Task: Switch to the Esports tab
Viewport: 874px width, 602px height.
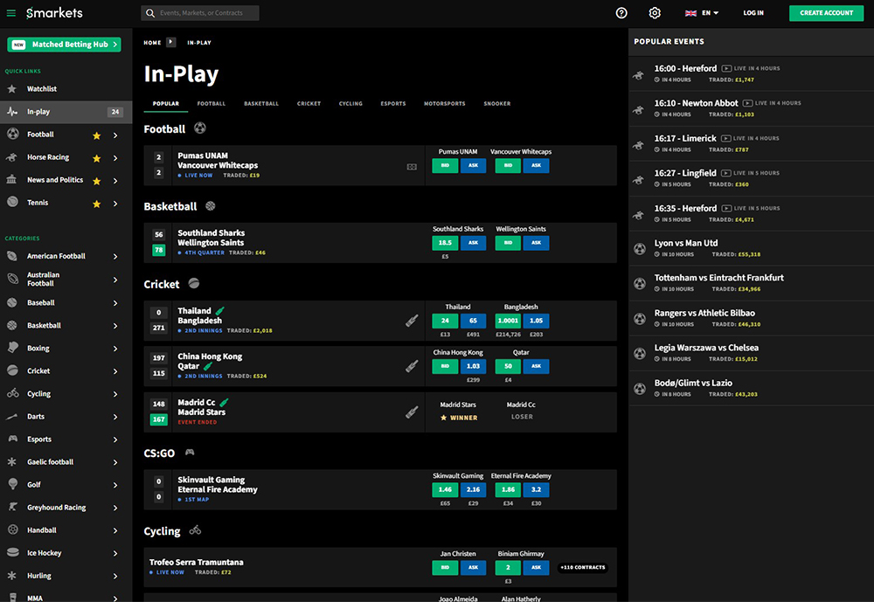Action: (x=393, y=104)
